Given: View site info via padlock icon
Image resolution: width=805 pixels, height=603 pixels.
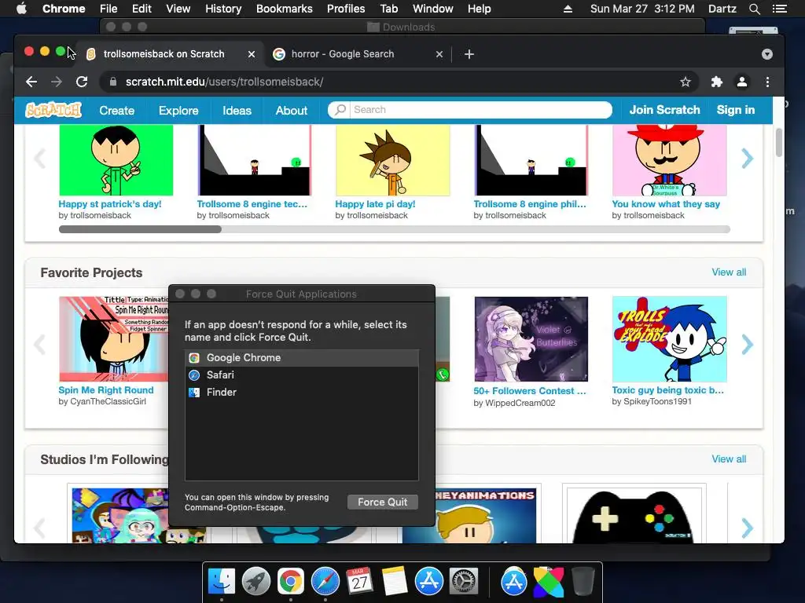Looking at the screenshot, I should point(113,82).
